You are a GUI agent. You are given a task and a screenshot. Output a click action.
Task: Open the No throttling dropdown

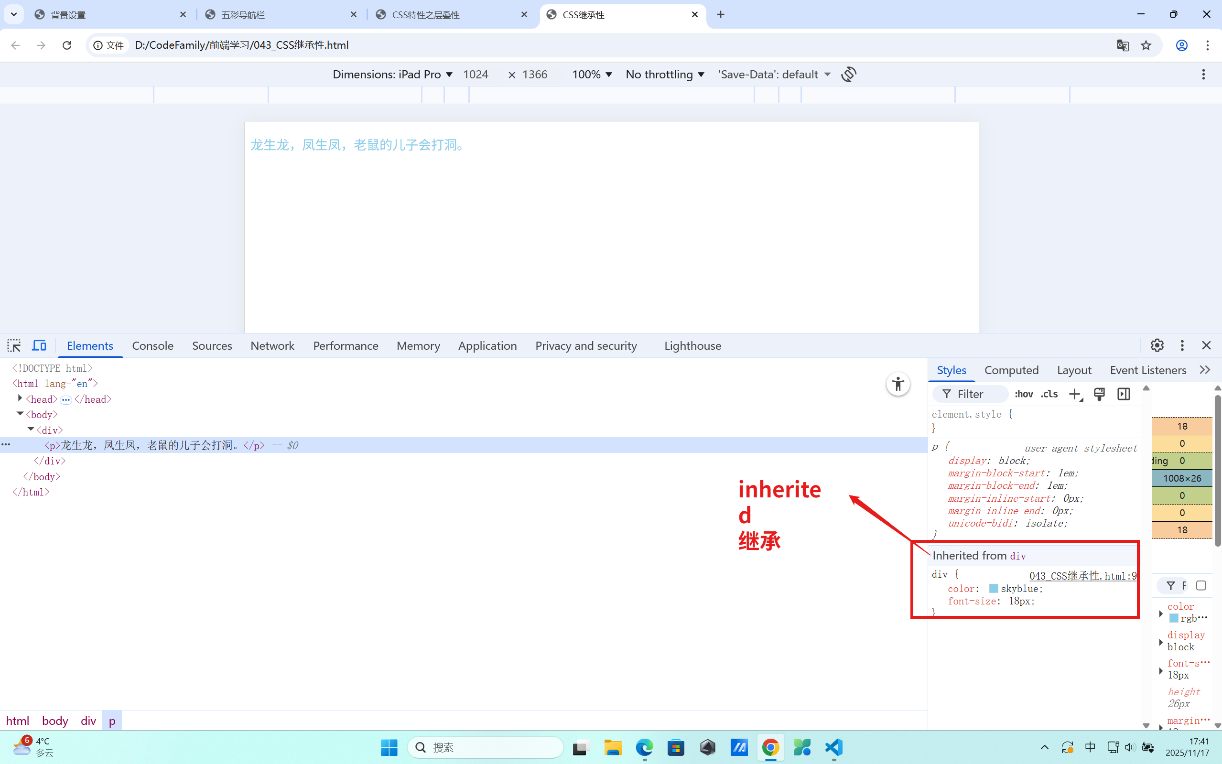pyautogui.click(x=665, y=74)
